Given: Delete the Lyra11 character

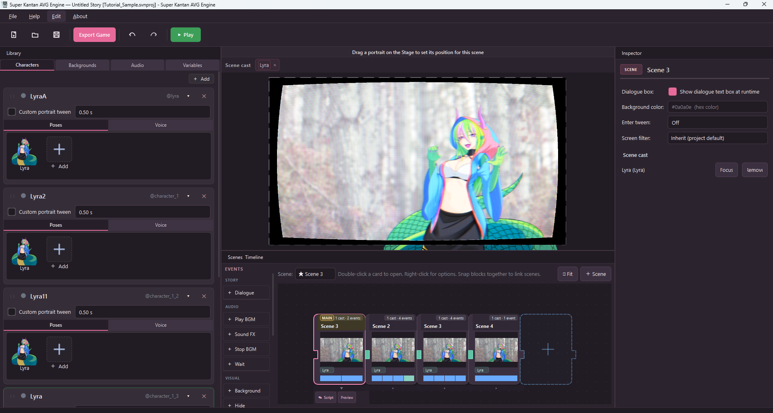Looking at the screenshot, I should tap(204, 296).
